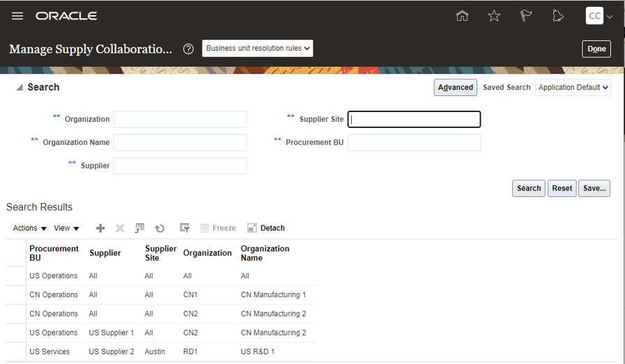Viewport: 625px width, 364px height.
Task: Sort by Supplier Site column header
Action: tap(161, 253)
